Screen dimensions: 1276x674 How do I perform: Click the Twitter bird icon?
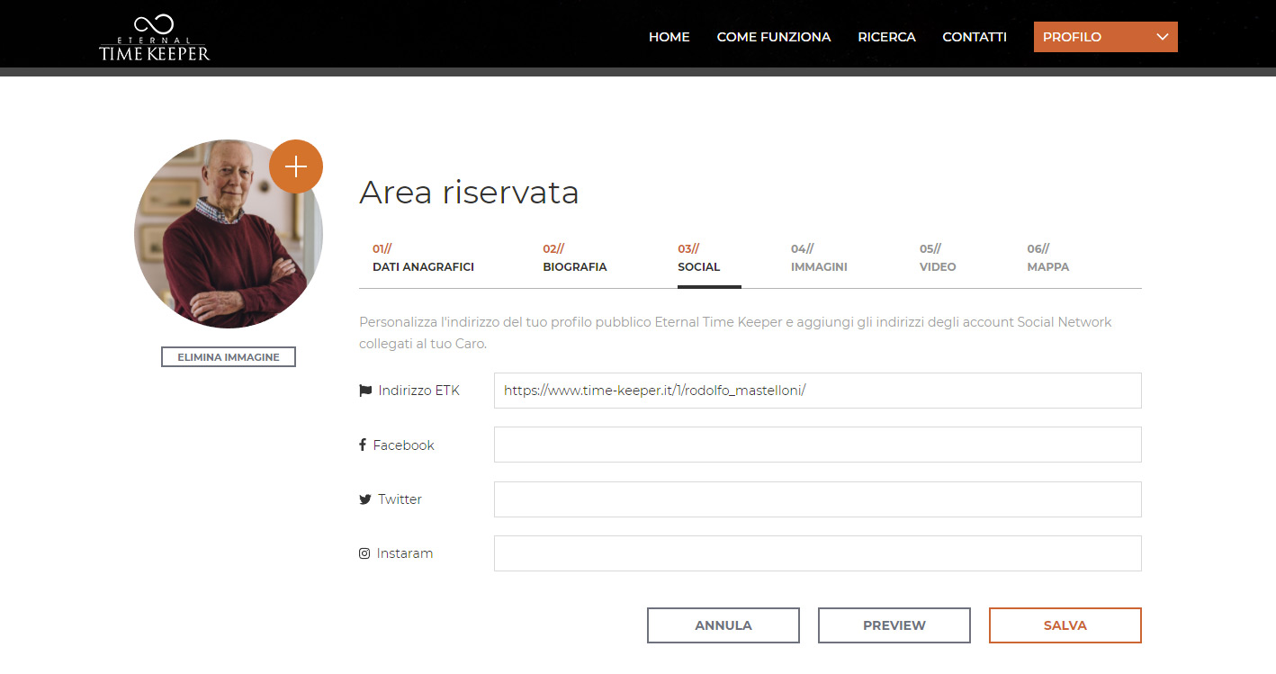tap(365, 499)
